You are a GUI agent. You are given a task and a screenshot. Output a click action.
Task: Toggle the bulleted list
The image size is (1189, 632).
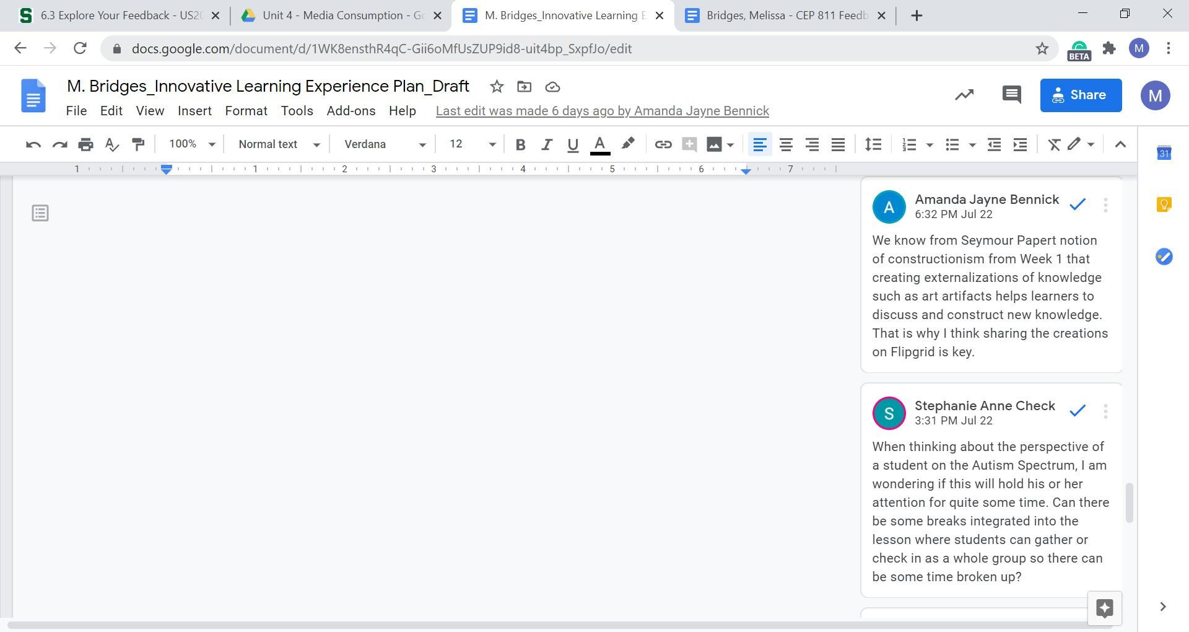pos(952,144)
